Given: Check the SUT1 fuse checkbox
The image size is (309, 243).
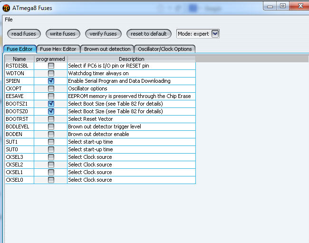Looking at the screenshot, I should pos(51,142).
